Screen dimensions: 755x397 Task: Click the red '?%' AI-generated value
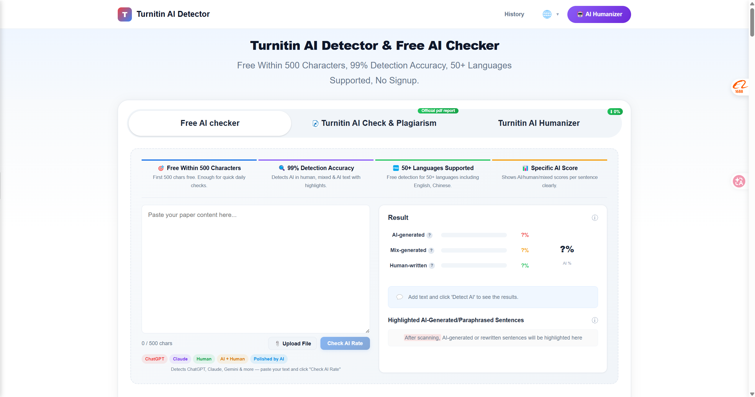click(525, 235)
